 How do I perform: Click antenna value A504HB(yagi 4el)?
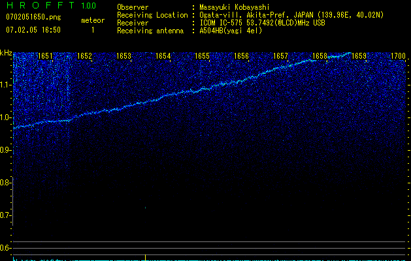[231, 31]
